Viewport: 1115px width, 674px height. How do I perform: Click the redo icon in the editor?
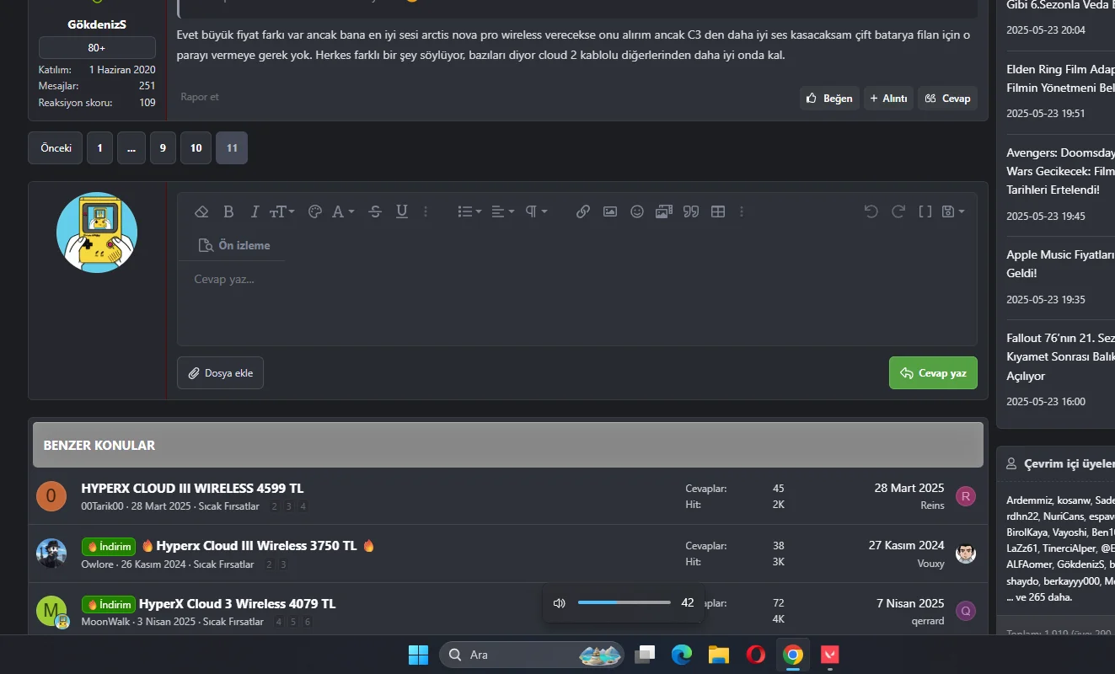point(898,211)
